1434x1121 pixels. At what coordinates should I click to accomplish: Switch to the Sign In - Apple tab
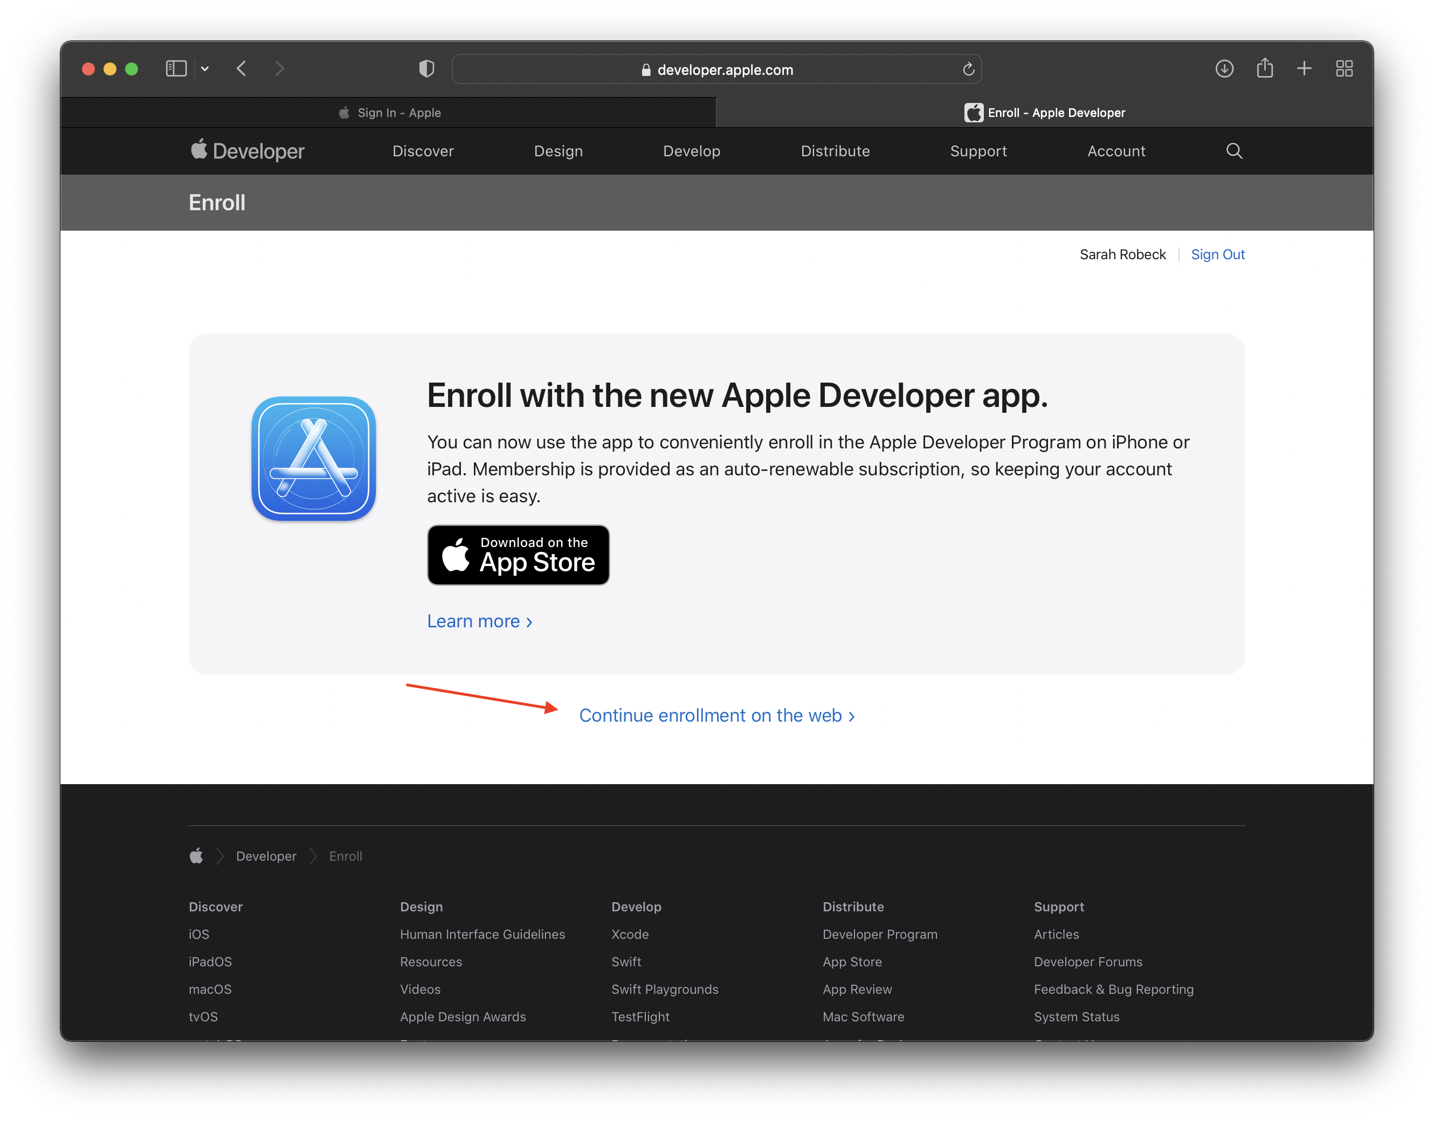pyautogui.click(x=389, y=113)
